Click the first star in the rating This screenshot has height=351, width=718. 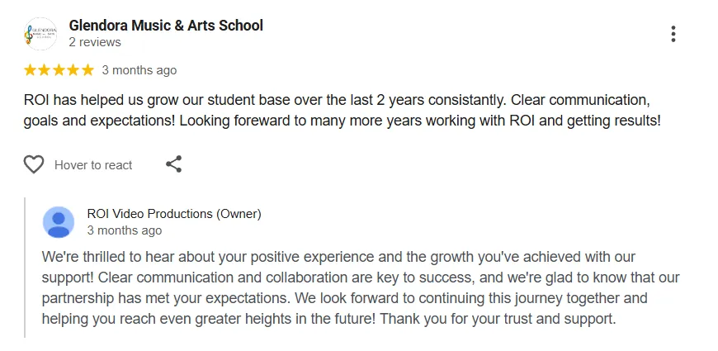point(31,70)
